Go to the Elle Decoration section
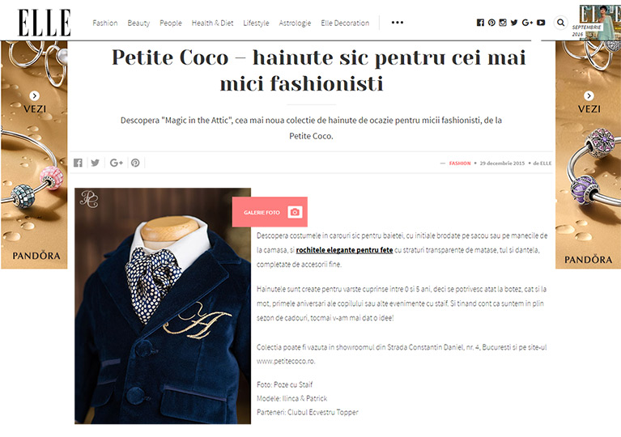Viewport: 621px width, 437px height. tap(345, 23)
